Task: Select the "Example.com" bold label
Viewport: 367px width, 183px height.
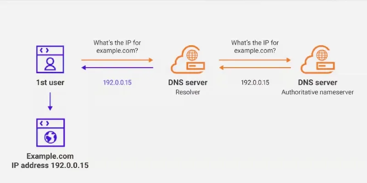Action: point(50,156)
